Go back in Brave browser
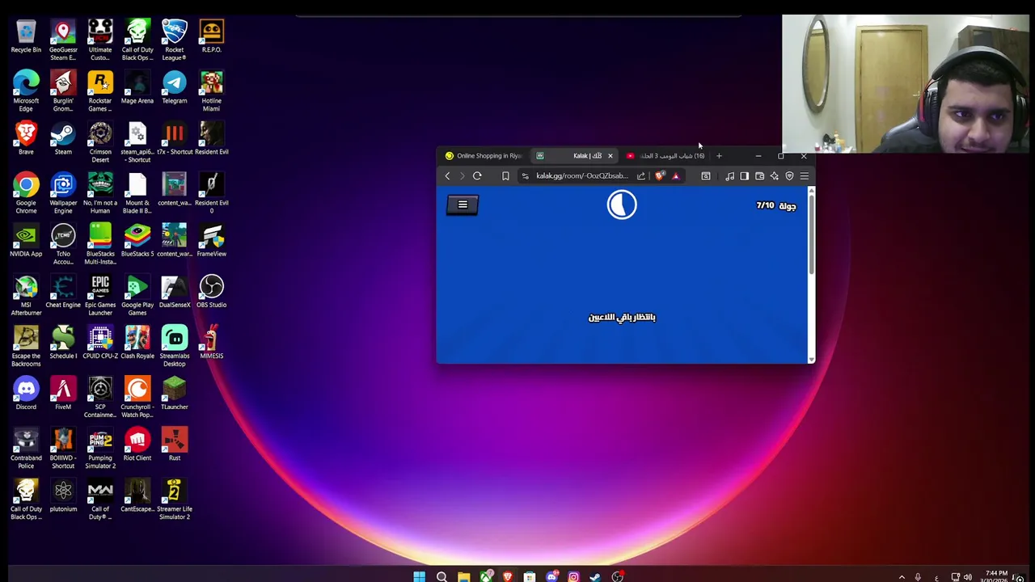The image size is (1035, 582). pyautogui.click(x=447, y=176)
